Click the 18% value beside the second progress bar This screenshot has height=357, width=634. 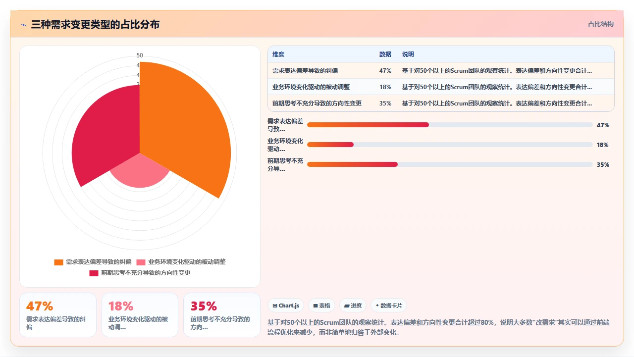(603, 145)
